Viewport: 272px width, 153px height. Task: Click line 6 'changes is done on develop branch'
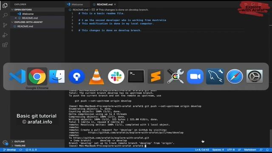pos(110,30)
